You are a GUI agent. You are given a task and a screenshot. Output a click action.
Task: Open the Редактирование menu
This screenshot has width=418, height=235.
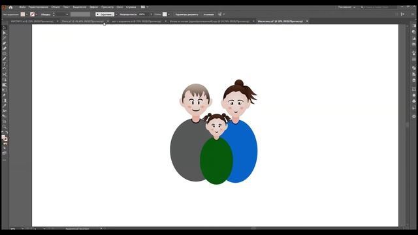pyautogui.click(x=38, y=7)
